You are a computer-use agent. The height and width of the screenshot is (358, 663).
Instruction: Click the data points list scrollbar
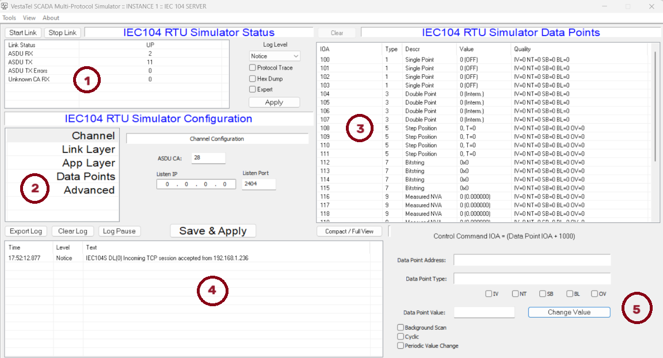point(654,86)
